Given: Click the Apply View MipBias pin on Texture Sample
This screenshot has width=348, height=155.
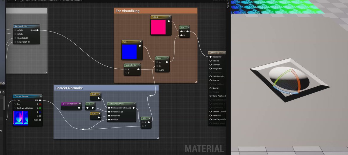Looking at the screenshot, I should pos(15,108).
